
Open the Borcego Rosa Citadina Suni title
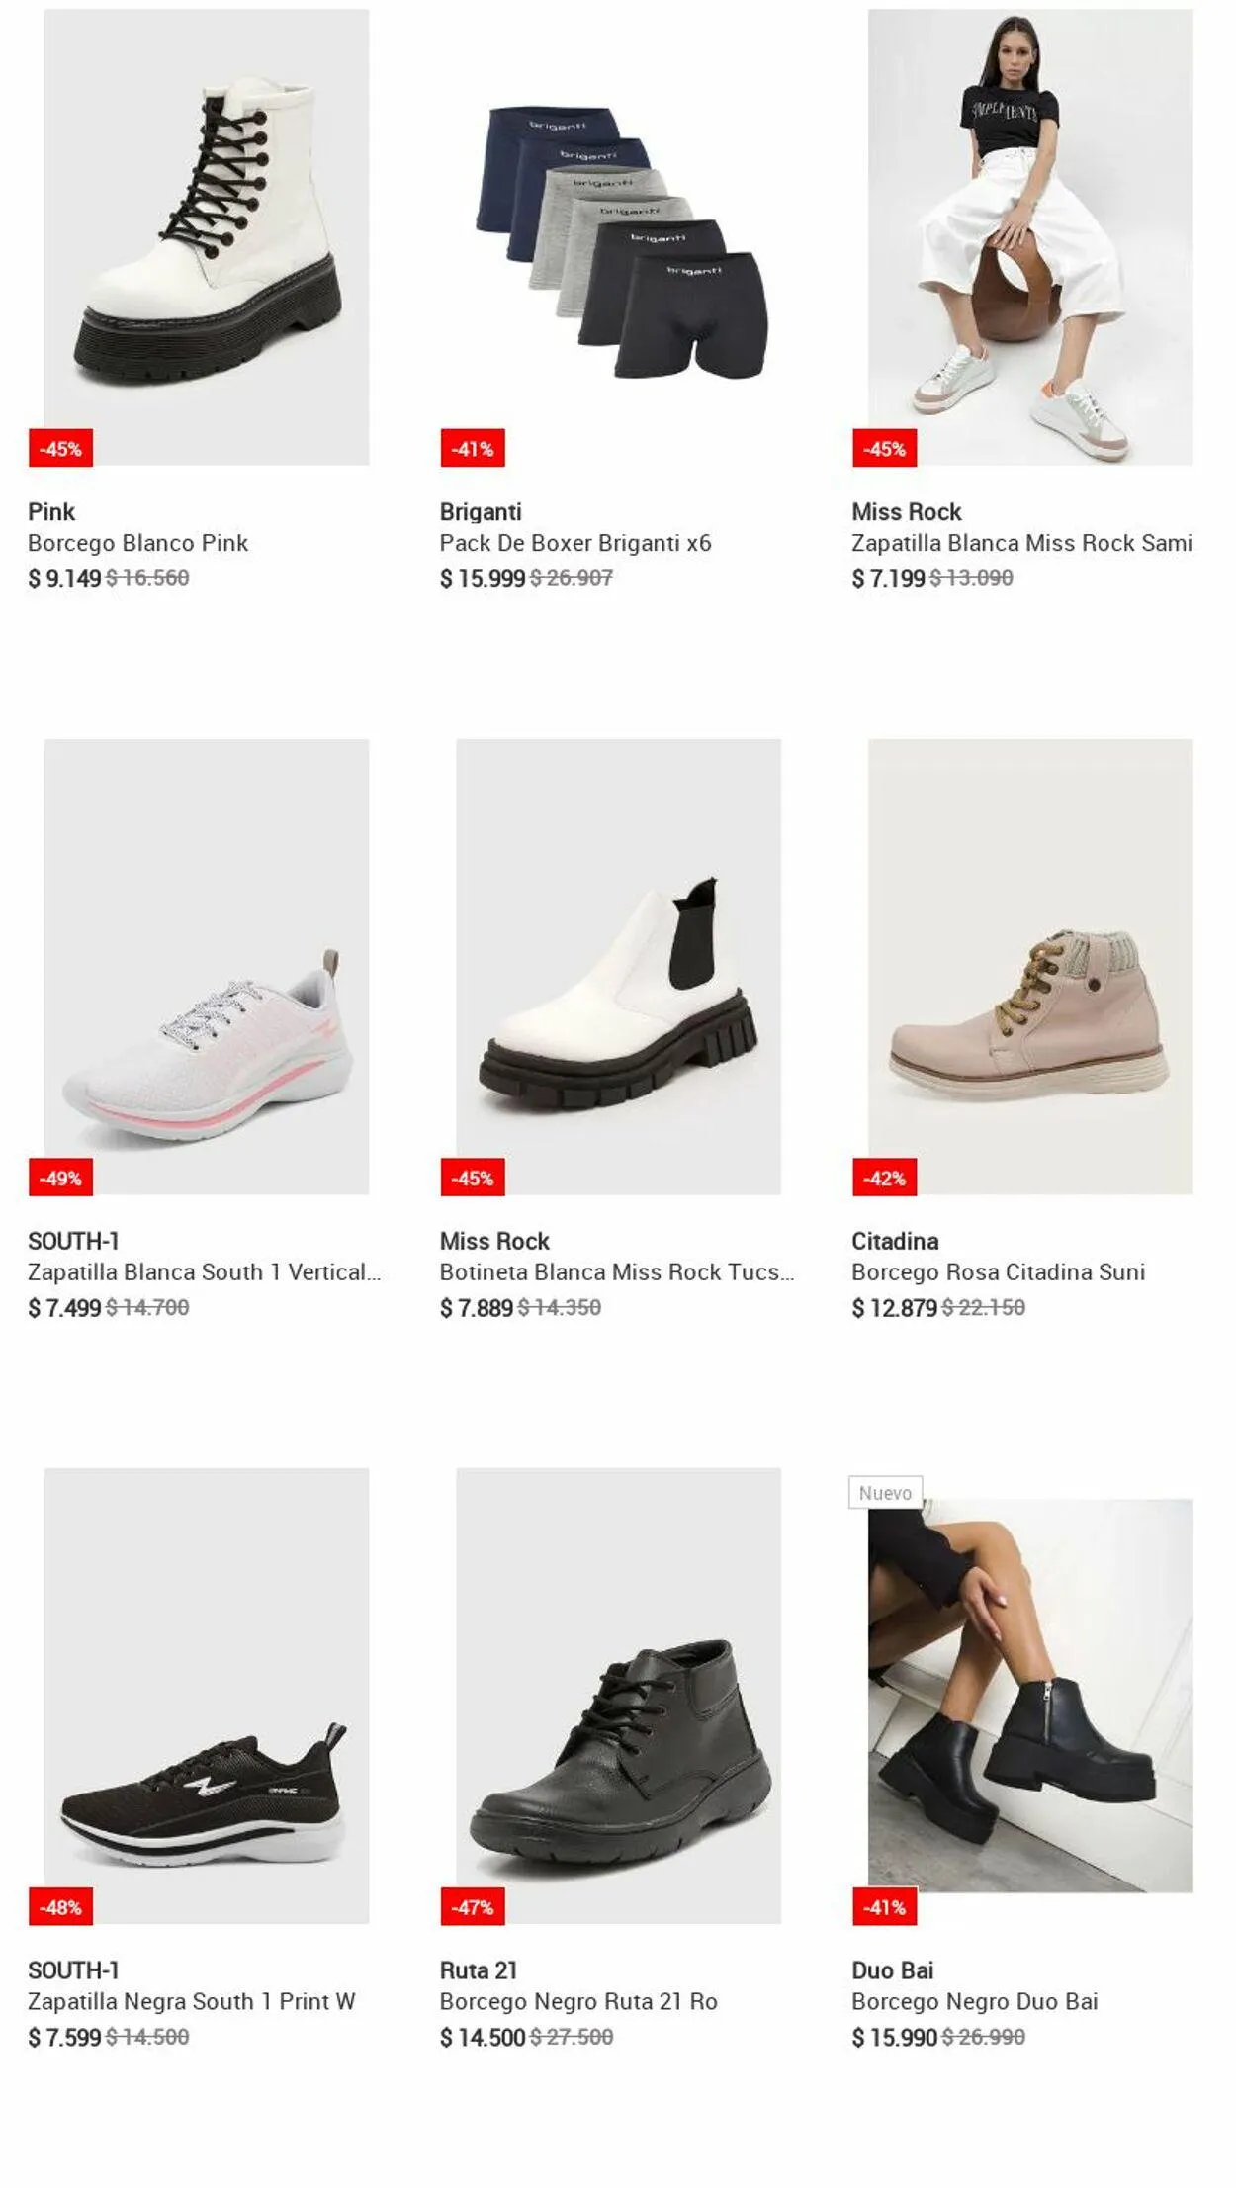point(998,1272)
